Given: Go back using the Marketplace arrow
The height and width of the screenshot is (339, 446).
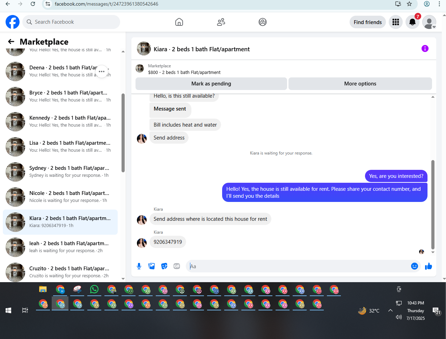Looking at the screenshot, I should [x=11, y=42].
